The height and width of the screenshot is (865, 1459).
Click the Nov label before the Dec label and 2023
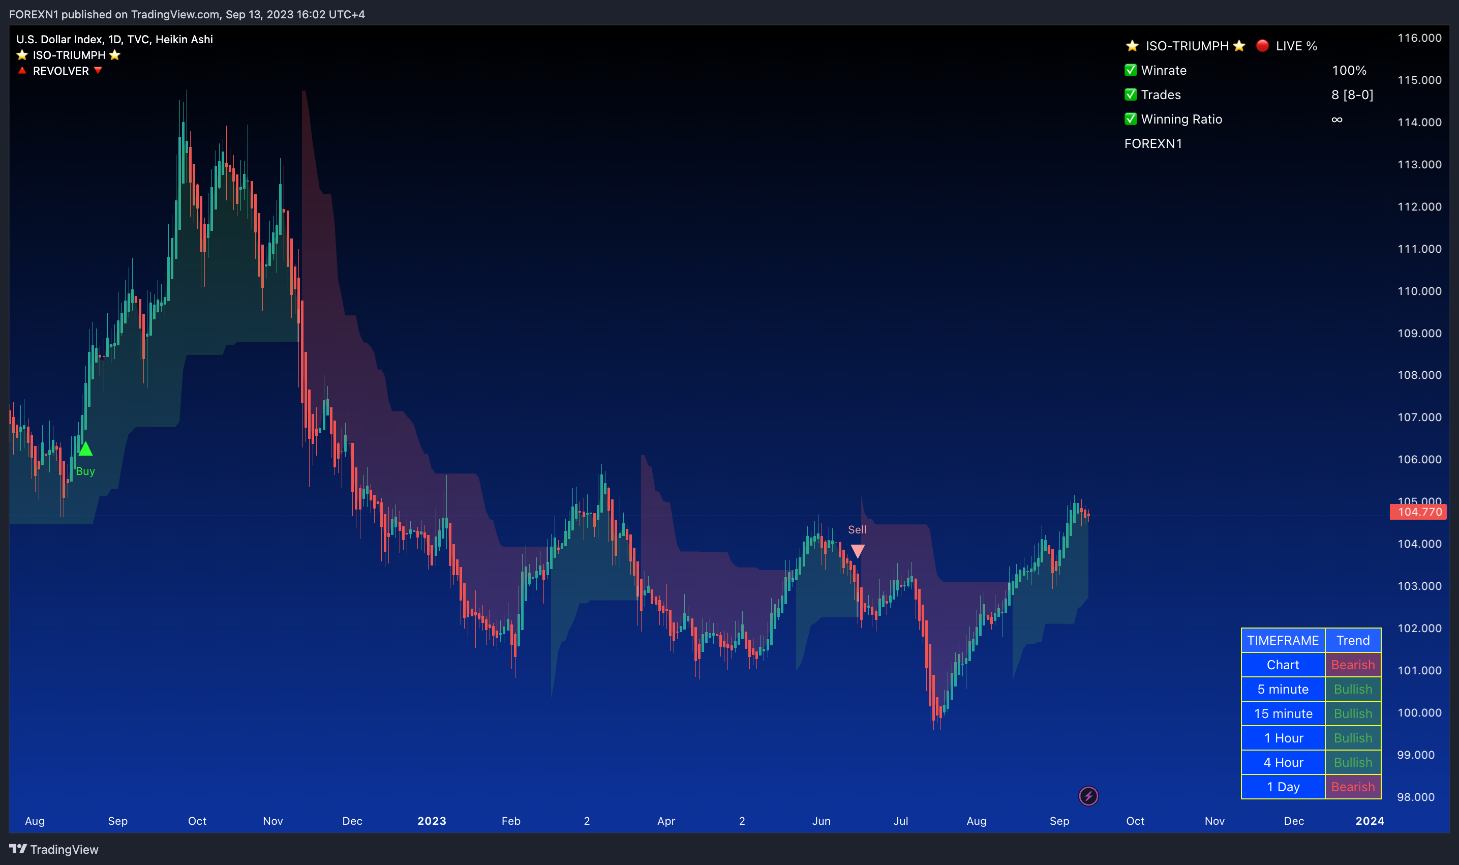[272, 821]
